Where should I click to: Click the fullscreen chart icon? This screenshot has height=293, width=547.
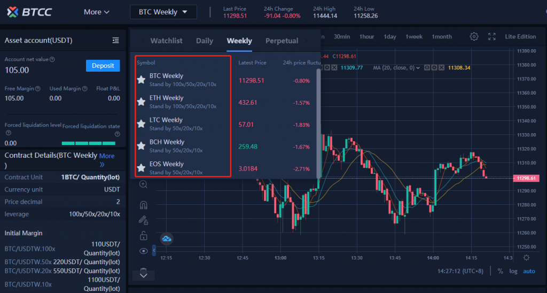pos(492,36)
